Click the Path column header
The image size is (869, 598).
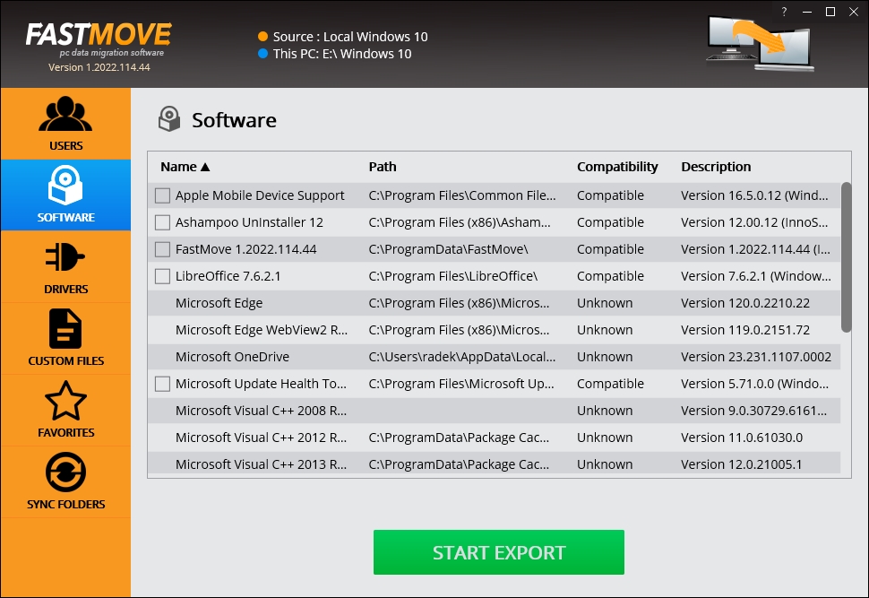pyautogui.click(x=383, y=167)
